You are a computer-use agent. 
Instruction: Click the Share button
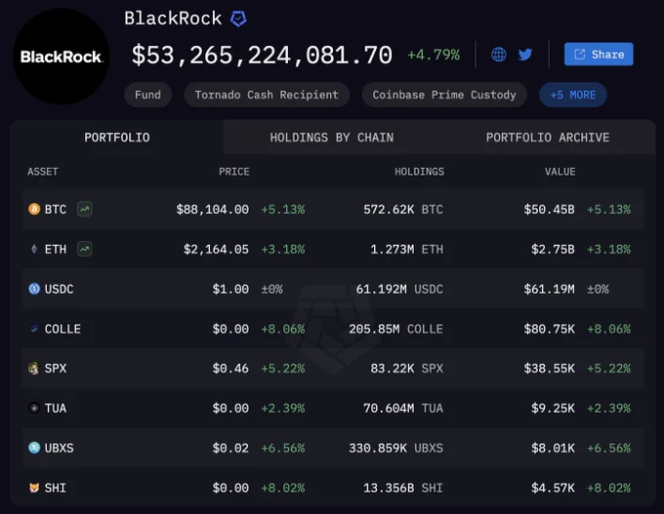coord(599,55)
